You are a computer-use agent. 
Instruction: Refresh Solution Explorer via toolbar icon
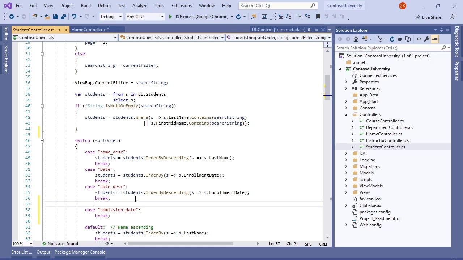pos(392,39)
